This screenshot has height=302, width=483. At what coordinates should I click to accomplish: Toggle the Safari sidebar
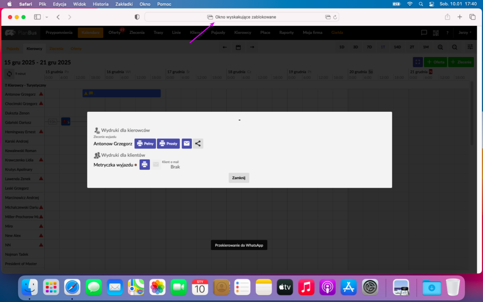pos(37,17)
